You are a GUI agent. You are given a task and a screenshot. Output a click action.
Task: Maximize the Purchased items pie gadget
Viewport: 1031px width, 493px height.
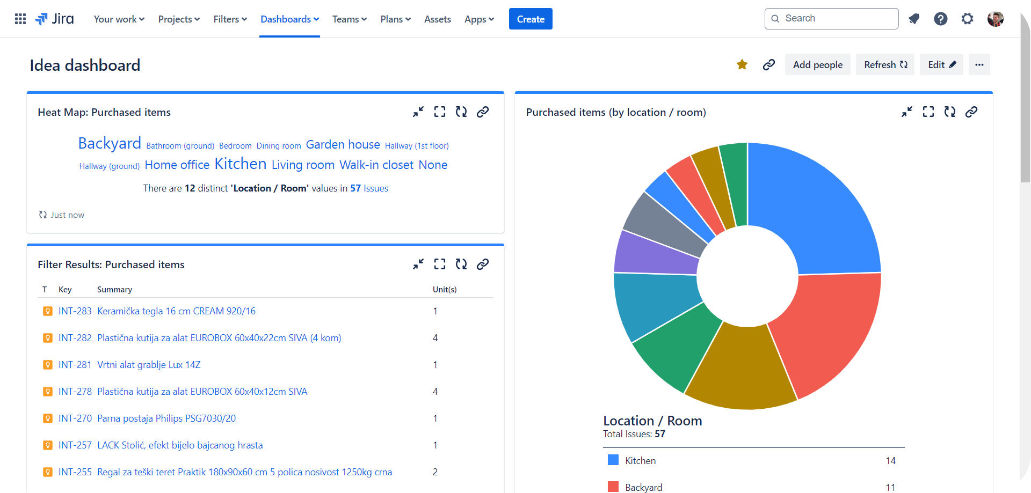click(928, 112)
